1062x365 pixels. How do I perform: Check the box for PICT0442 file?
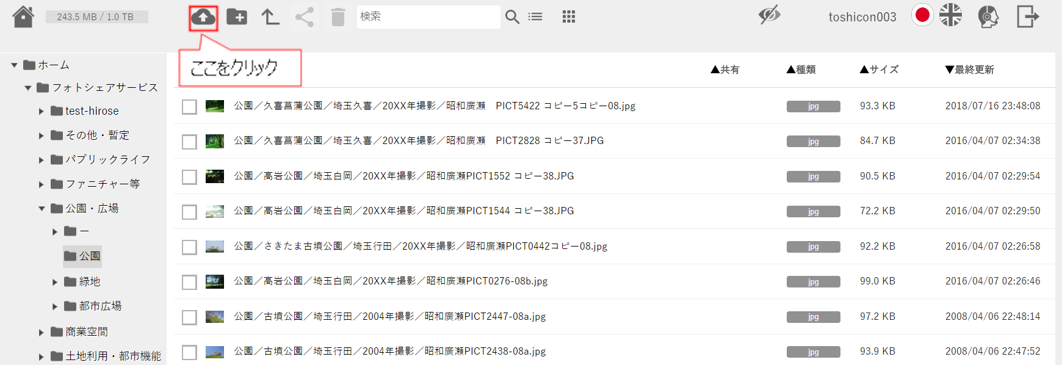189,247
